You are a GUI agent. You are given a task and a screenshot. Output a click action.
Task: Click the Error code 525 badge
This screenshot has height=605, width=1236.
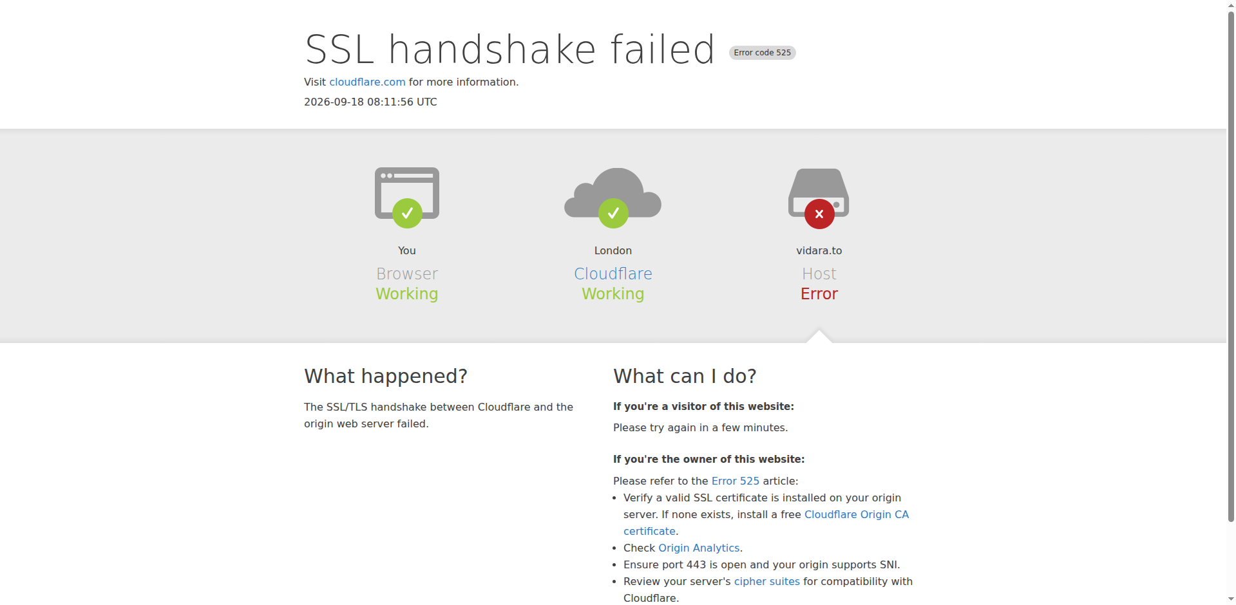[x=762, y=53]
